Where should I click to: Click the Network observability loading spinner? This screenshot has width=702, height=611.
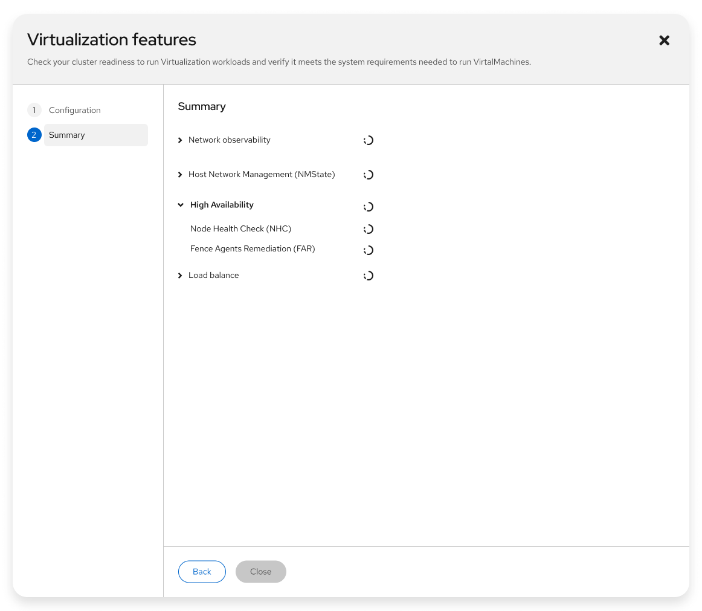point(369,140)
